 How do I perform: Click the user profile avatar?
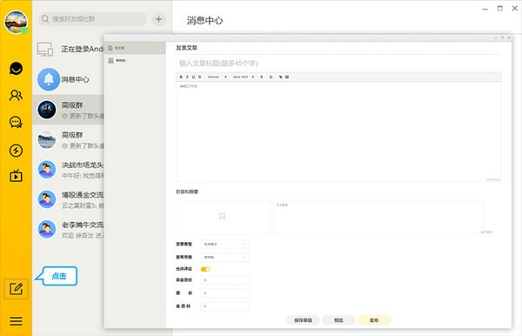[x=16, y=22]
